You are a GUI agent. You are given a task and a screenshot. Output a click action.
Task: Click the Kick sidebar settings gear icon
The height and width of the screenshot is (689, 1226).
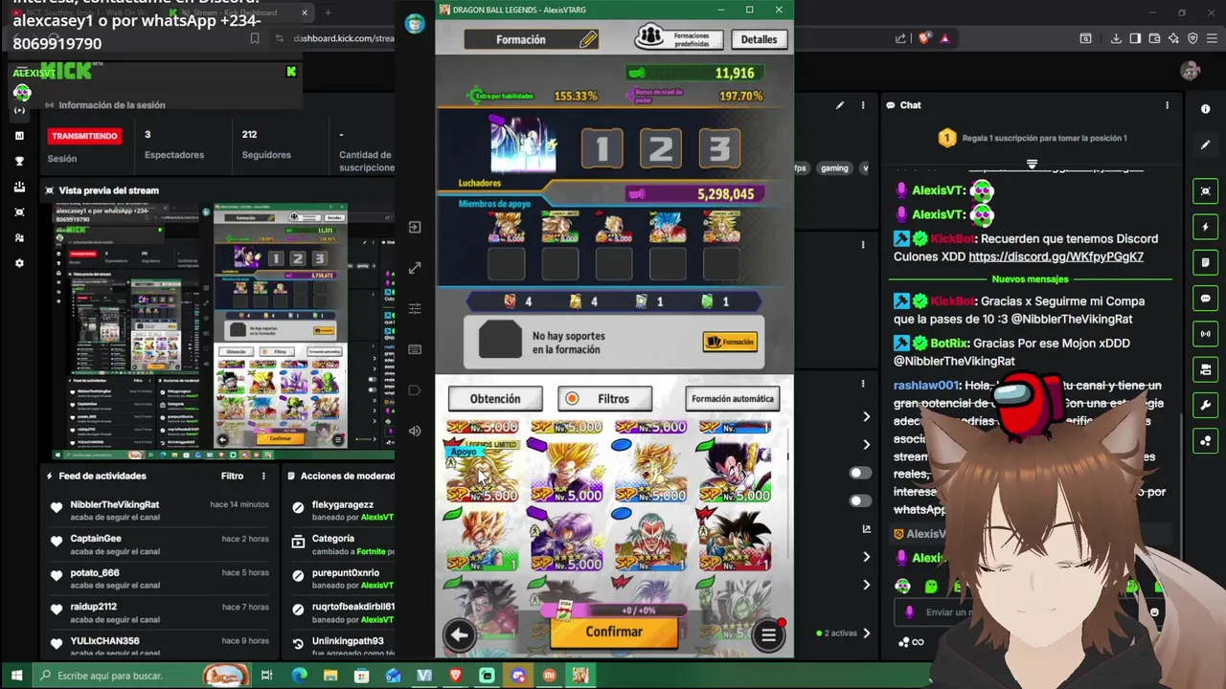[19, 263]
